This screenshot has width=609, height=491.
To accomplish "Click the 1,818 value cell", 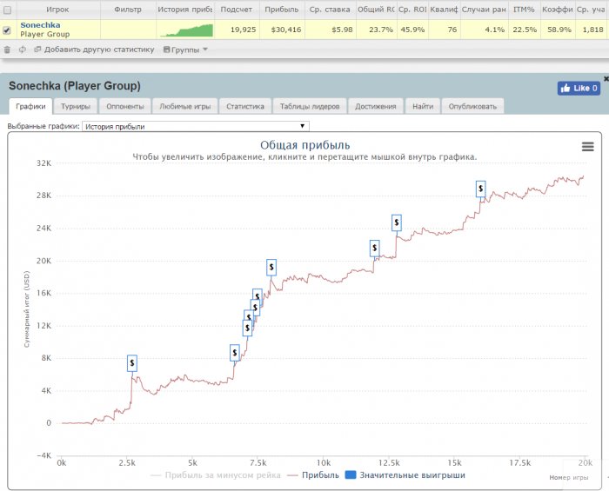I will coord(592,30).
